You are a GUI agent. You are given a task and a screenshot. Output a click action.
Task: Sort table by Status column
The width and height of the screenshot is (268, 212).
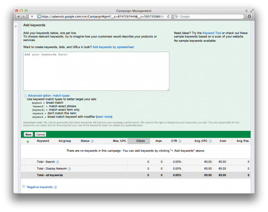(x=85, y=141)
